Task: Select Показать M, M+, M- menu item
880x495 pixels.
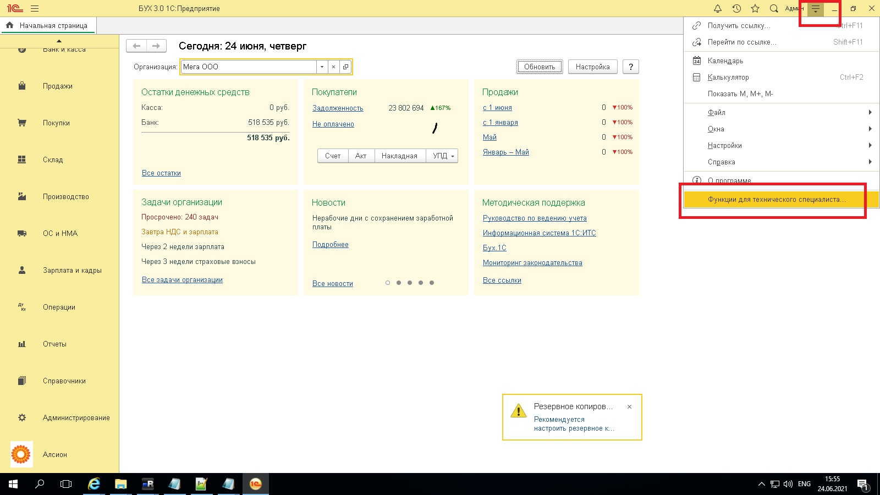Action: (x=781, y=94)
